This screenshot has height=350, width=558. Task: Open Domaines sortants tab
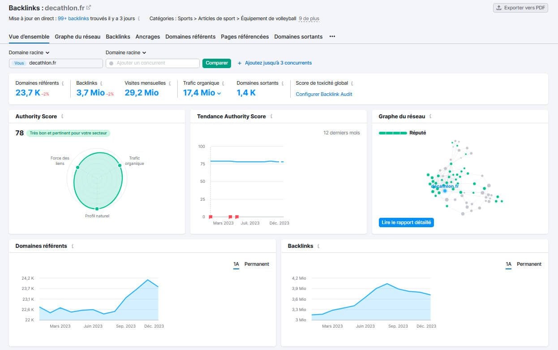(x=298, y=37)
